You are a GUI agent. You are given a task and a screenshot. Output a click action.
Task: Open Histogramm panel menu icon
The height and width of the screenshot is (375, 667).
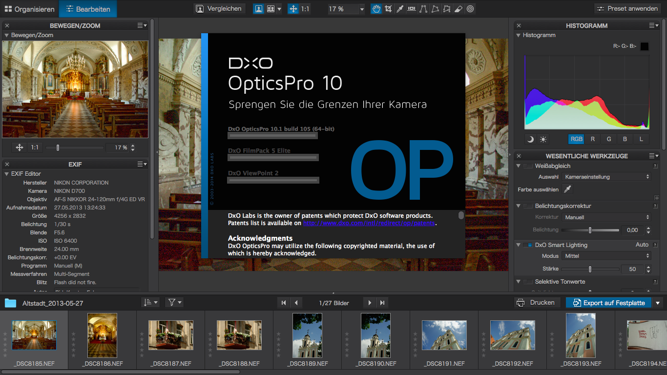(654, 25)
